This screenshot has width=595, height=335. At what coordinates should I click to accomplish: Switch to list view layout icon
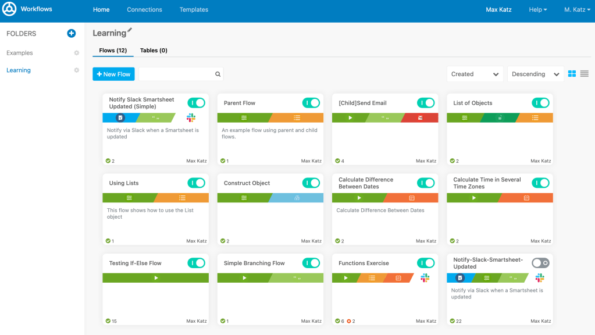[584, 74]
